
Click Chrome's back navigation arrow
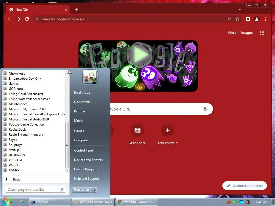tap(10, 19)
